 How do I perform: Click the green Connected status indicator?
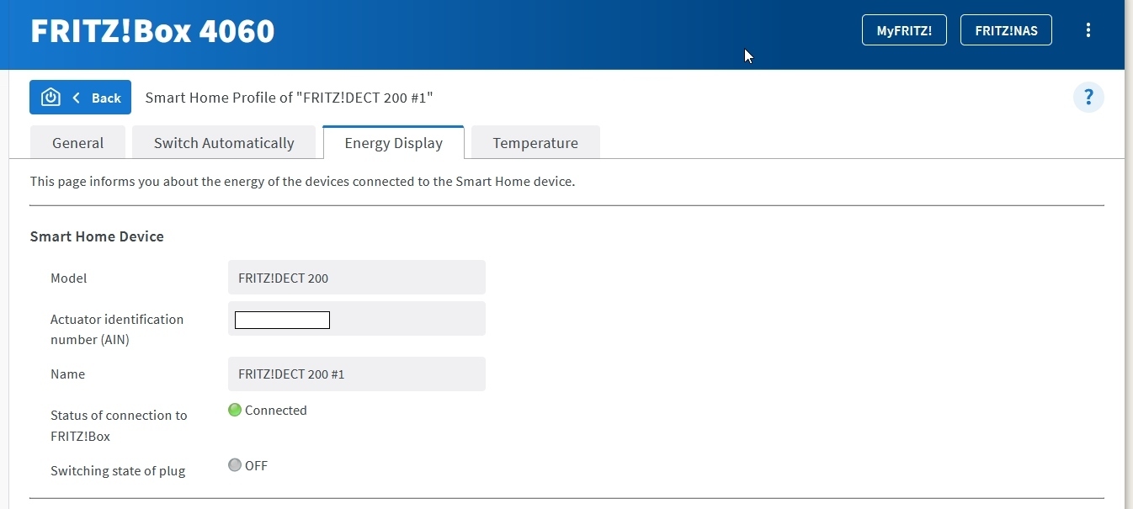click(x=235, y=410)
